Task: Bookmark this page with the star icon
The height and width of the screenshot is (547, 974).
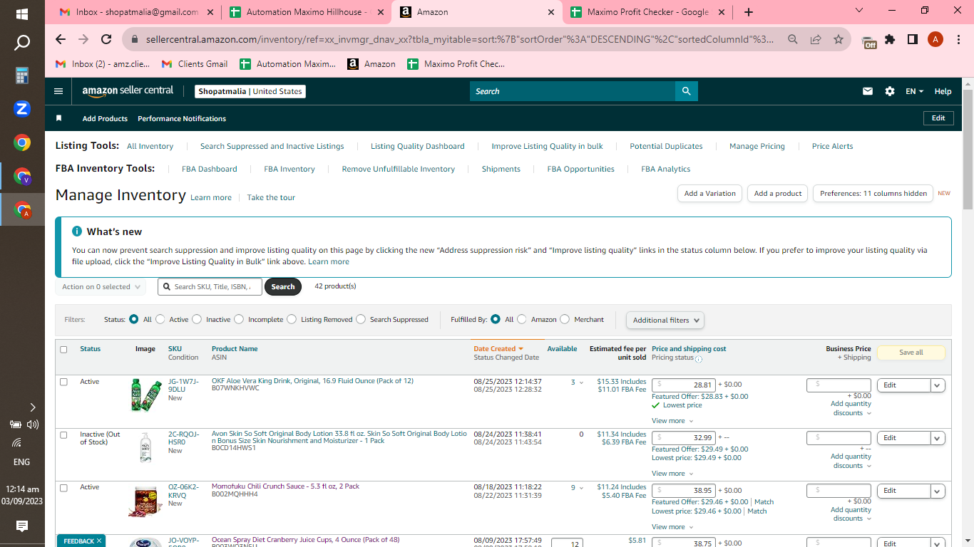Action: pyautogui.click(x=839, y=39)
